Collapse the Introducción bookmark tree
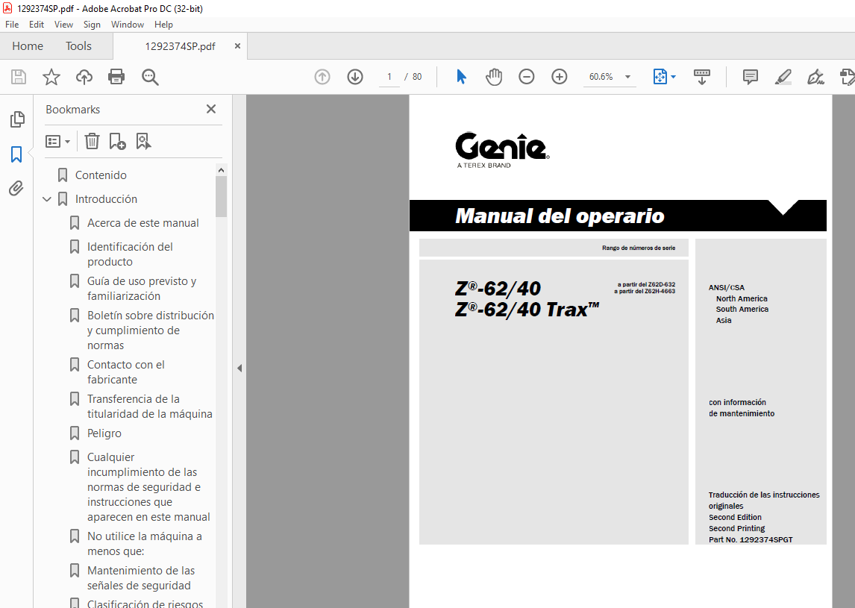Screen dimensions: 855x608 click(47, 200)
